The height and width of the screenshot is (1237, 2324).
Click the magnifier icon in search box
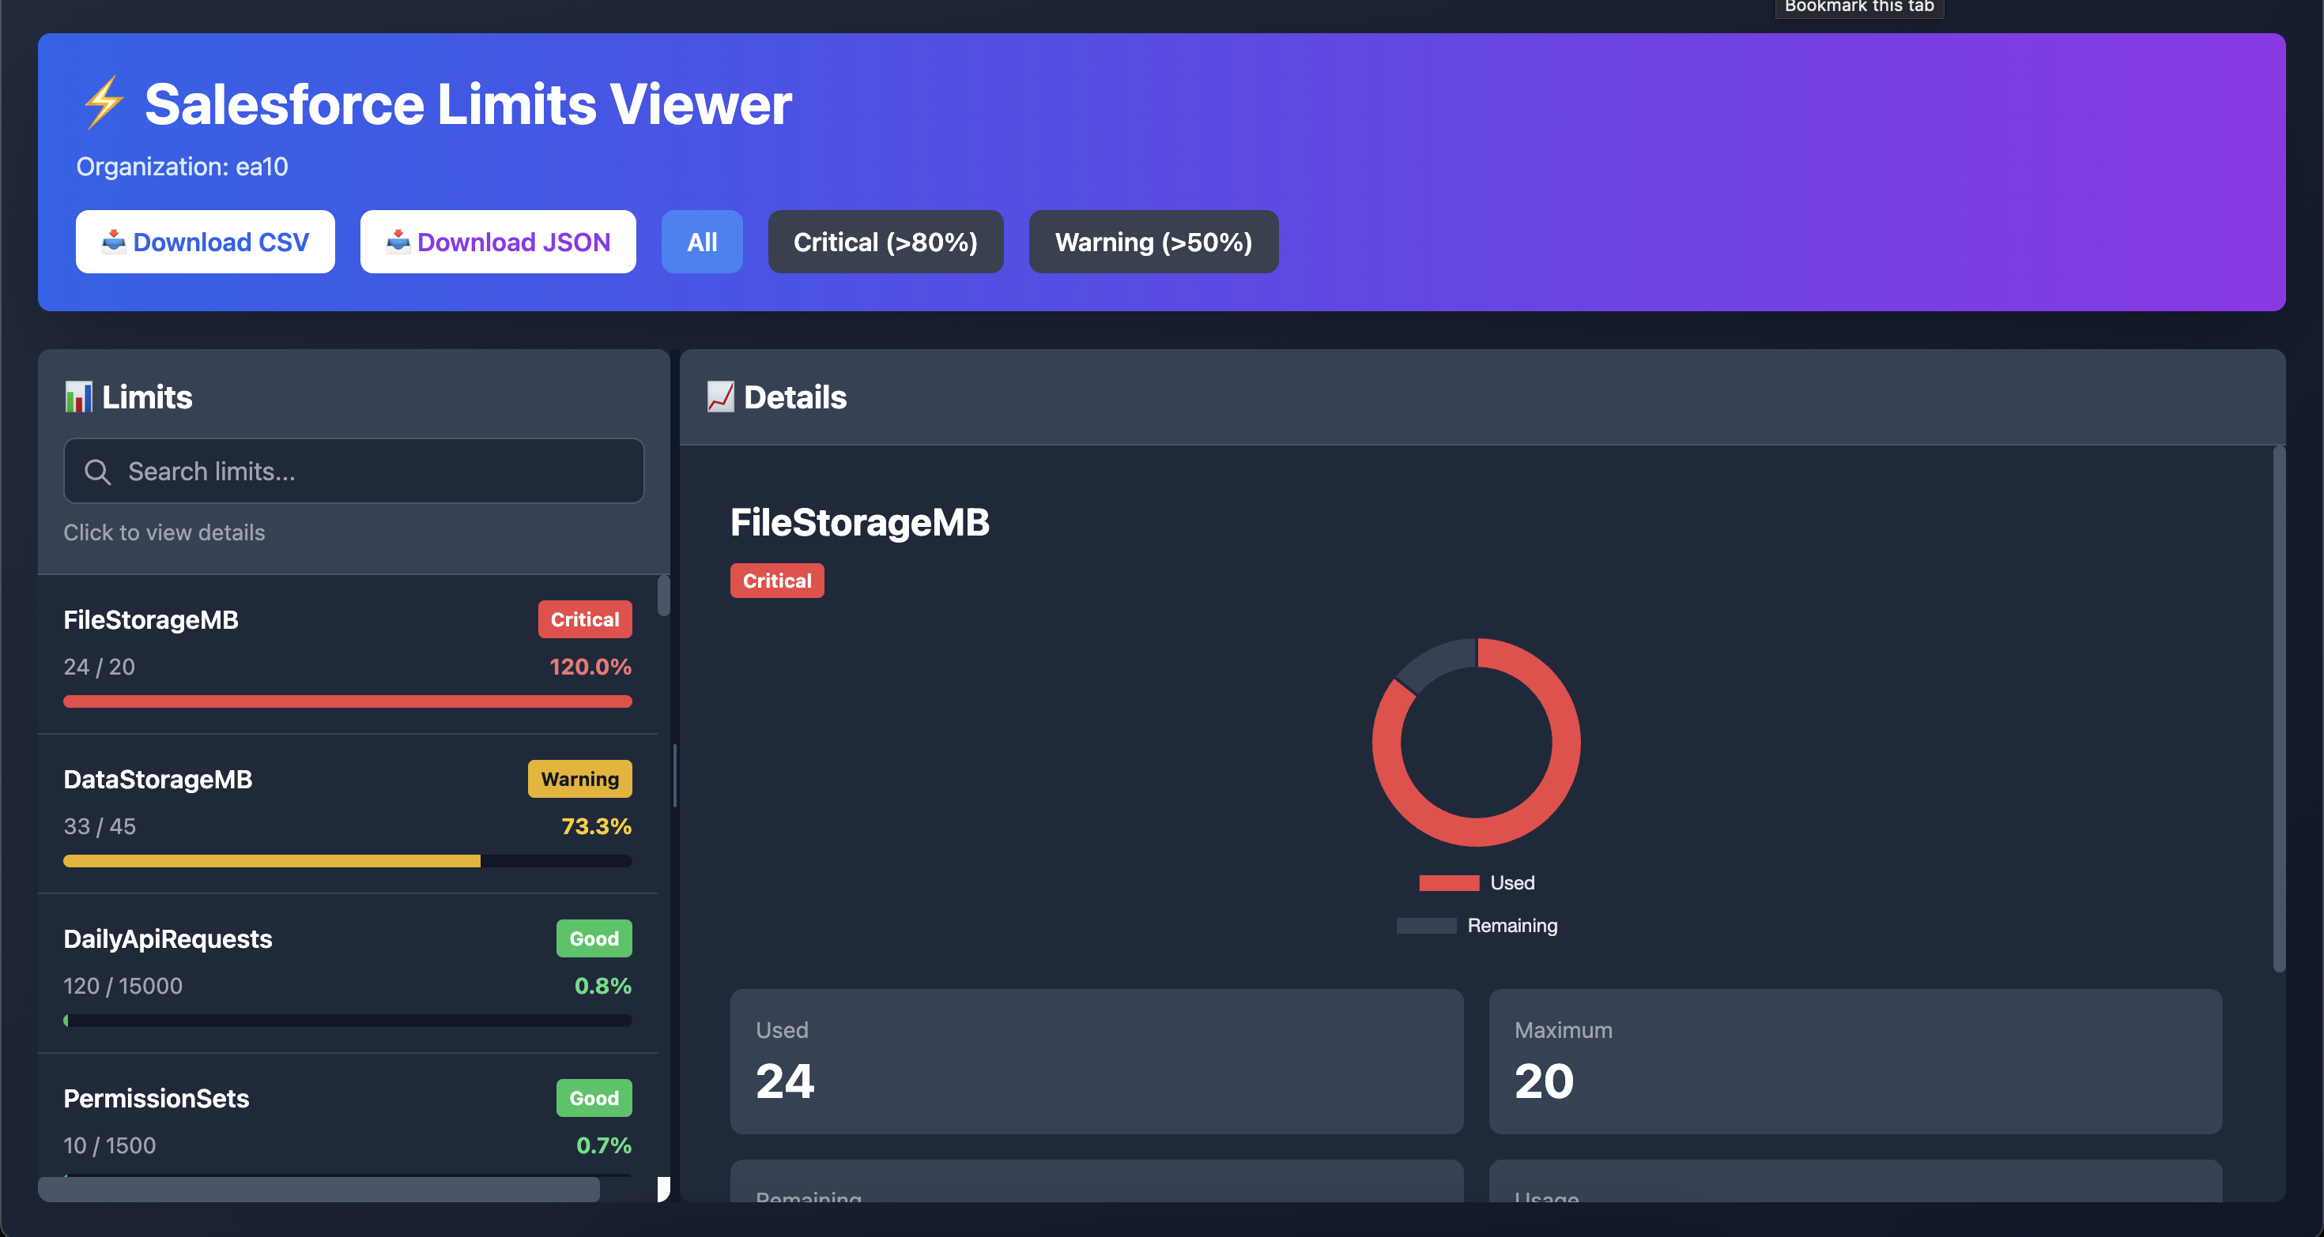pos(97,472)
